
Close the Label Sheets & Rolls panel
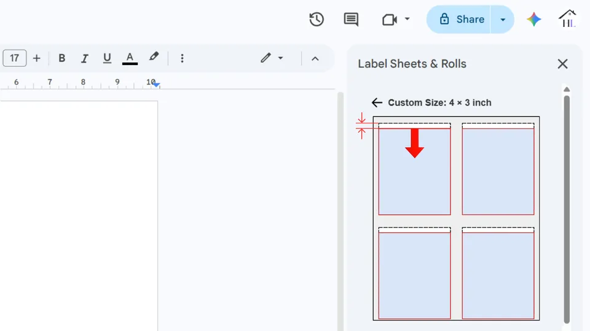(562, 64)
